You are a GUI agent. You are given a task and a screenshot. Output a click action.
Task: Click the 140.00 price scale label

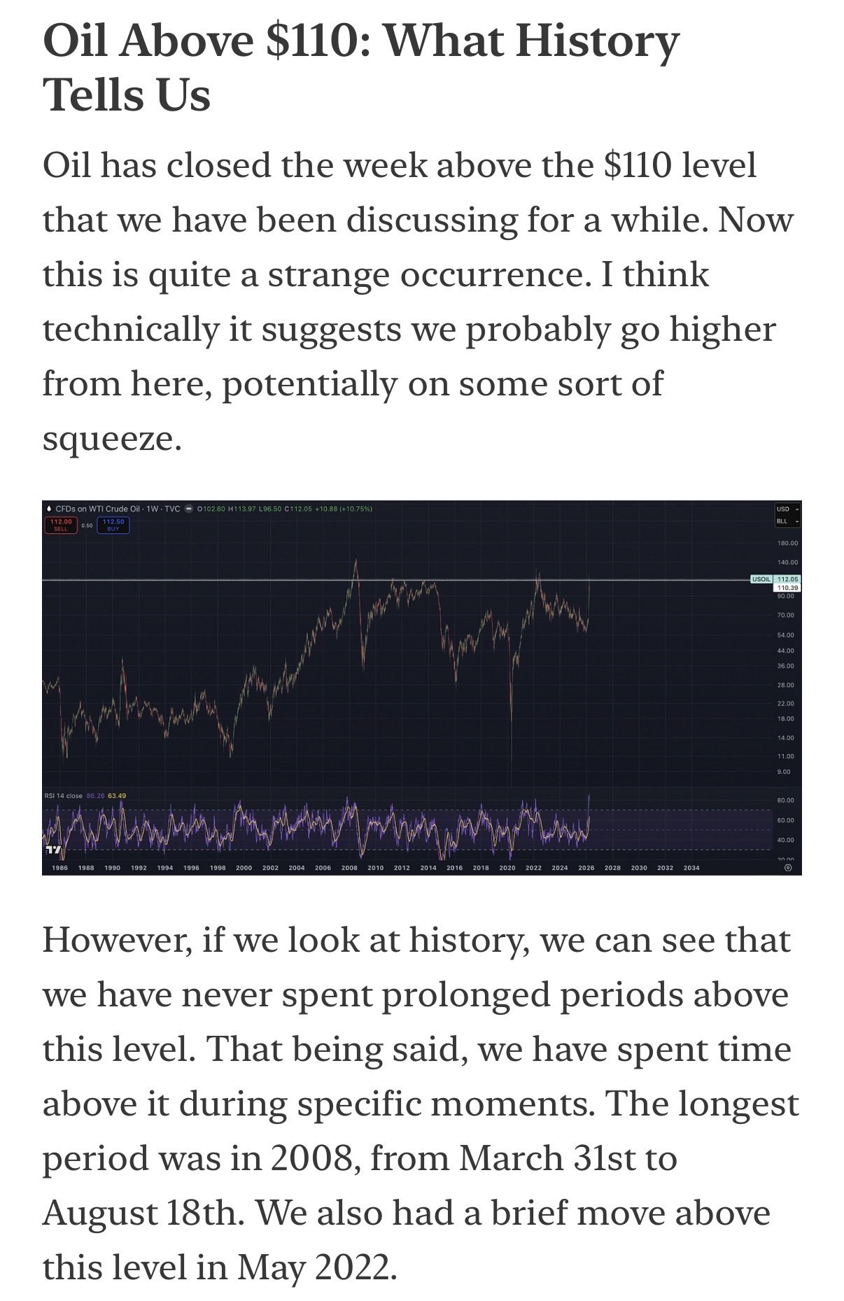point(787,563)
